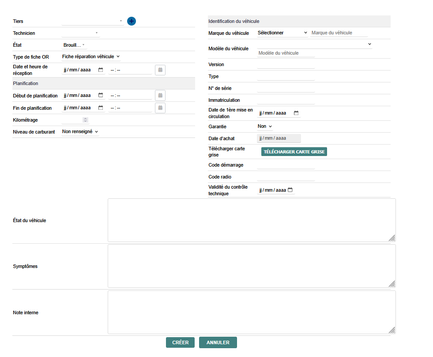
Task: Click calendar icon inside Date de 1ère mise en circulation
Action: pos(296,113)
